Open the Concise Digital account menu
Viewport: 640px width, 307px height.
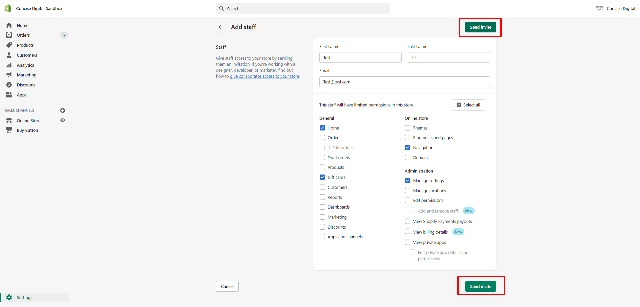click(x=615, y=8)
